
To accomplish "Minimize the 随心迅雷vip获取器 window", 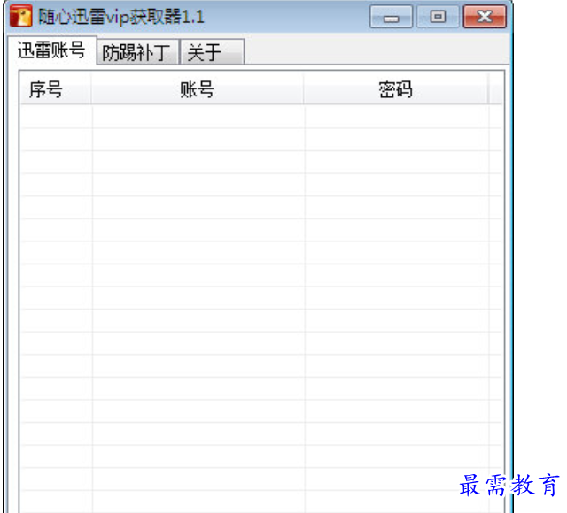I will pos(391,17).
